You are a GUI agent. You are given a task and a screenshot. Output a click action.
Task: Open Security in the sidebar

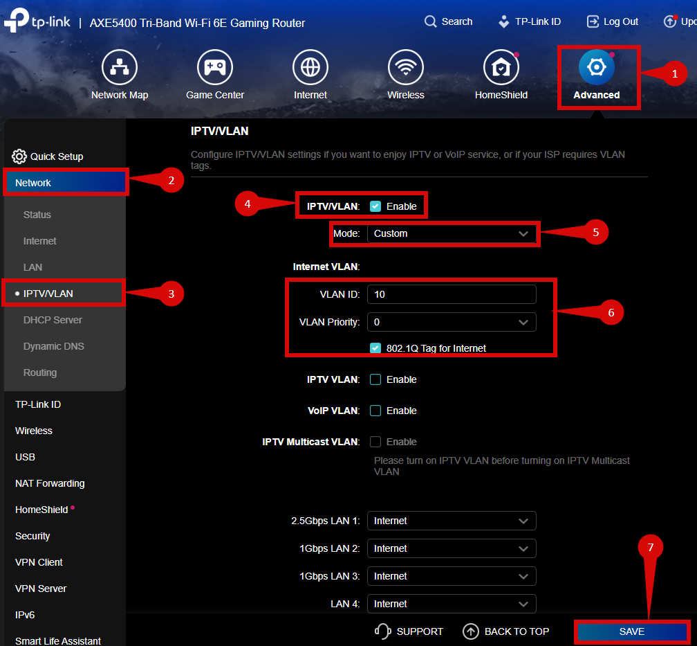click(x=32, y=536)
